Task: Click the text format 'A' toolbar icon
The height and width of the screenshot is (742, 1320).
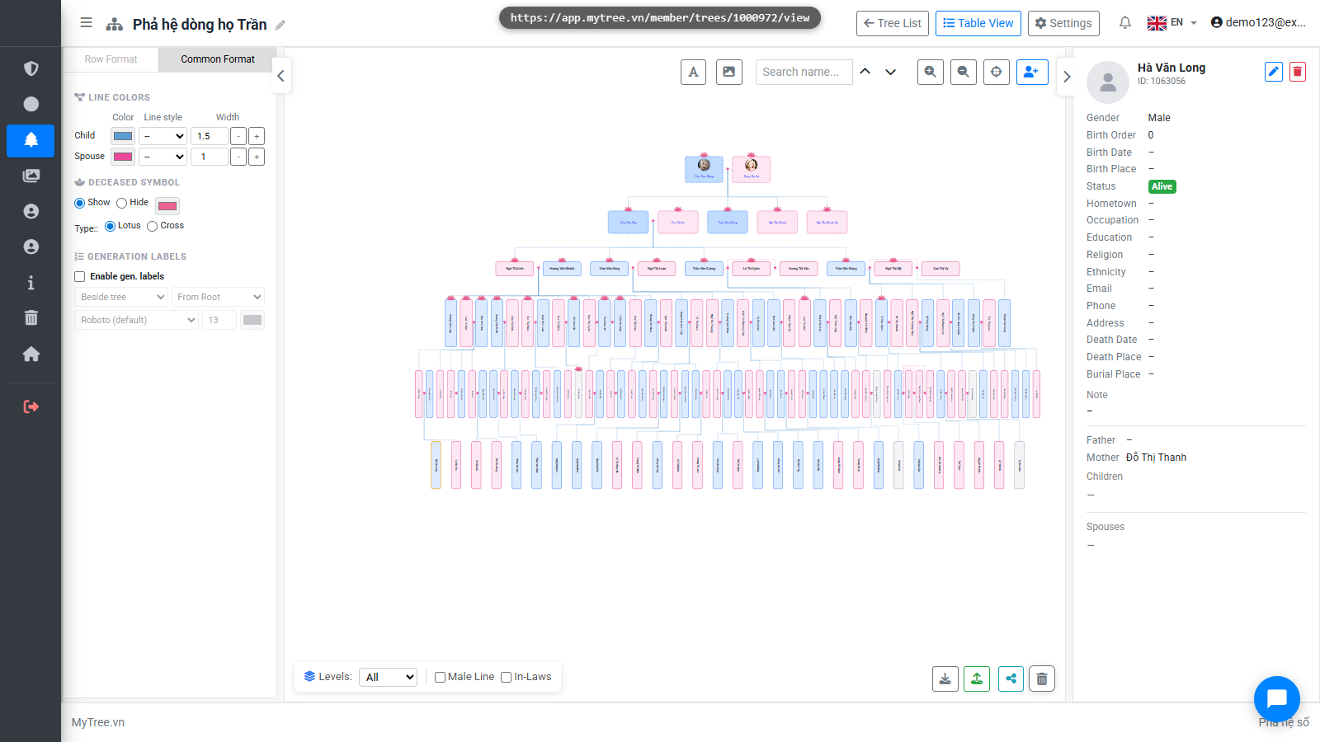Action: [x=693, y=72]
